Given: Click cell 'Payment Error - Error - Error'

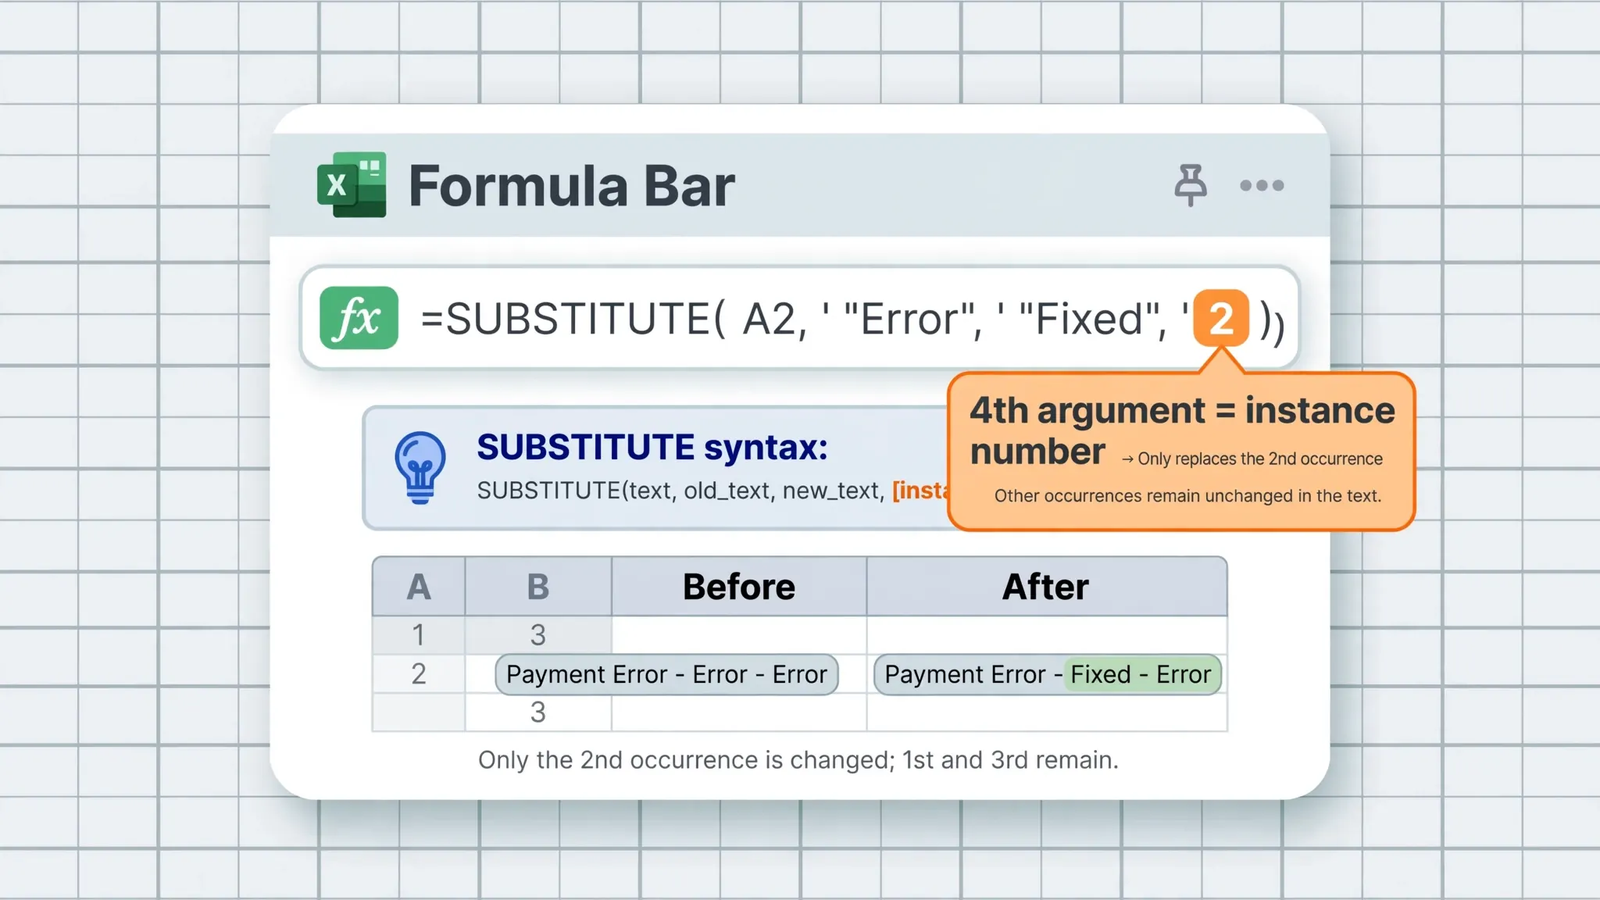Looking at the screenshot, I should (x=666, y=674).
